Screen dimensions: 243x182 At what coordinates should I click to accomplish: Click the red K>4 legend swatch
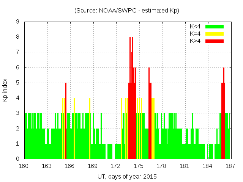(215, 41)
